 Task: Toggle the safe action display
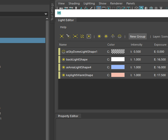pyautogui.click(x=123, y=8)
